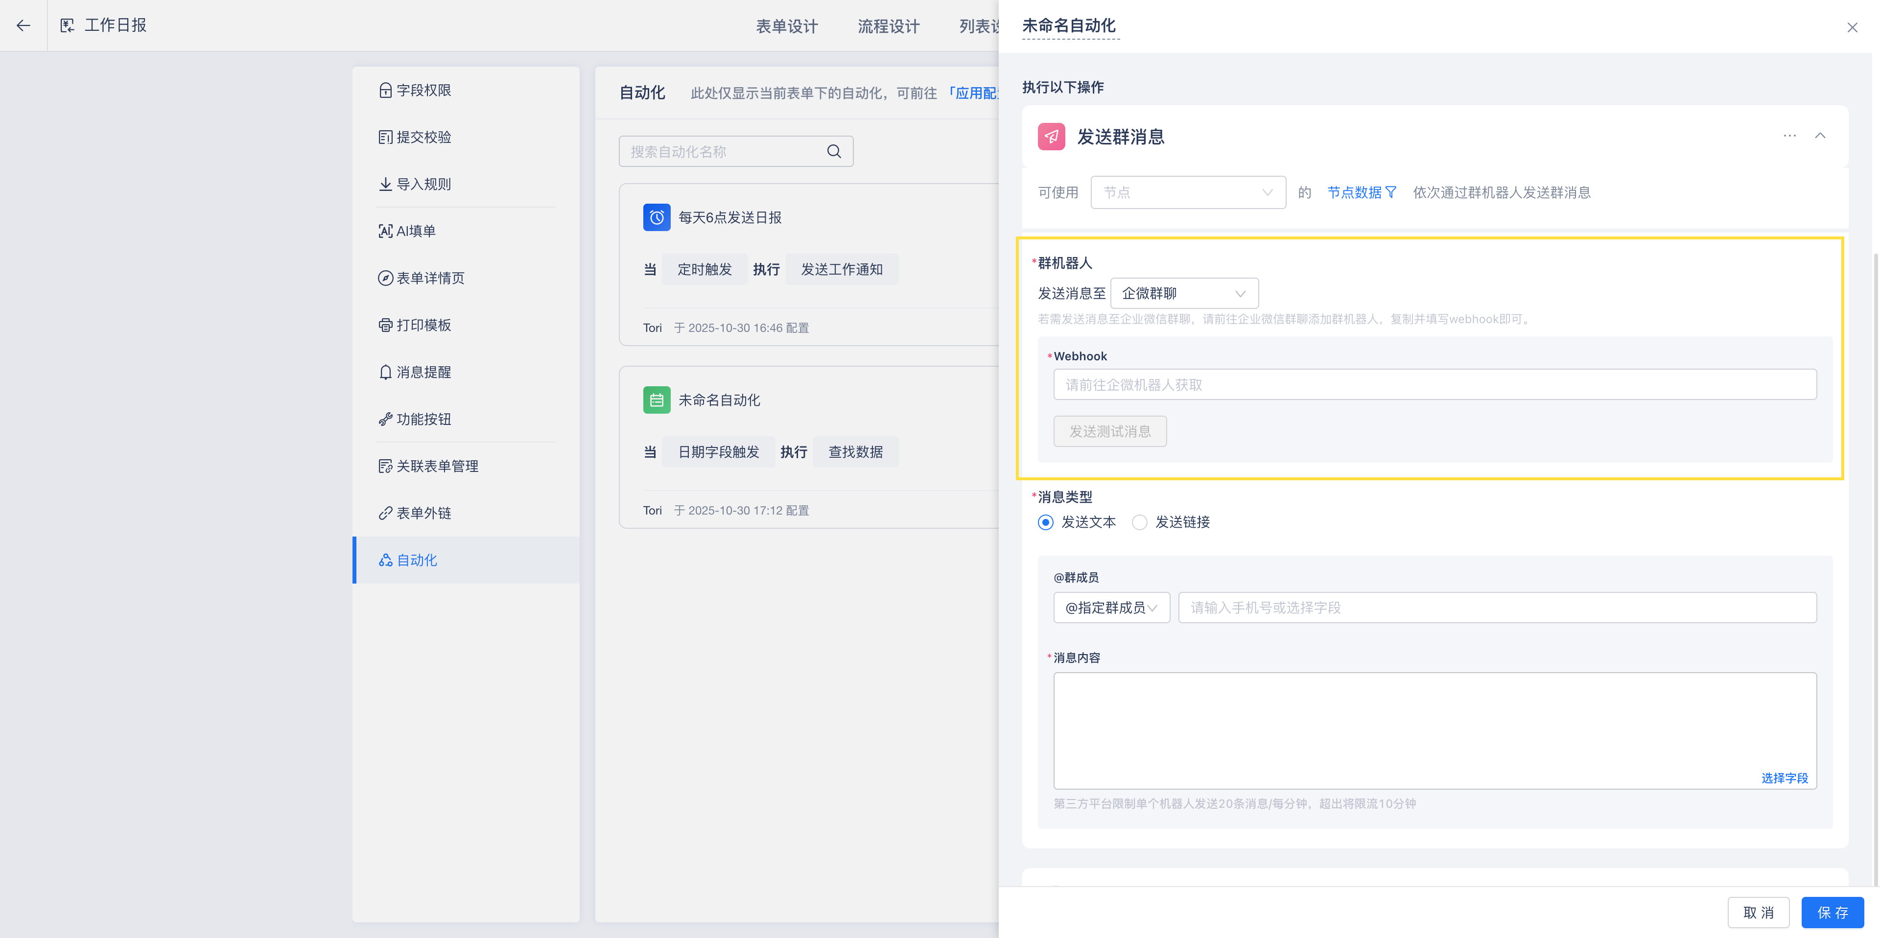Click the 定时触发 tag

coord(705,269)
